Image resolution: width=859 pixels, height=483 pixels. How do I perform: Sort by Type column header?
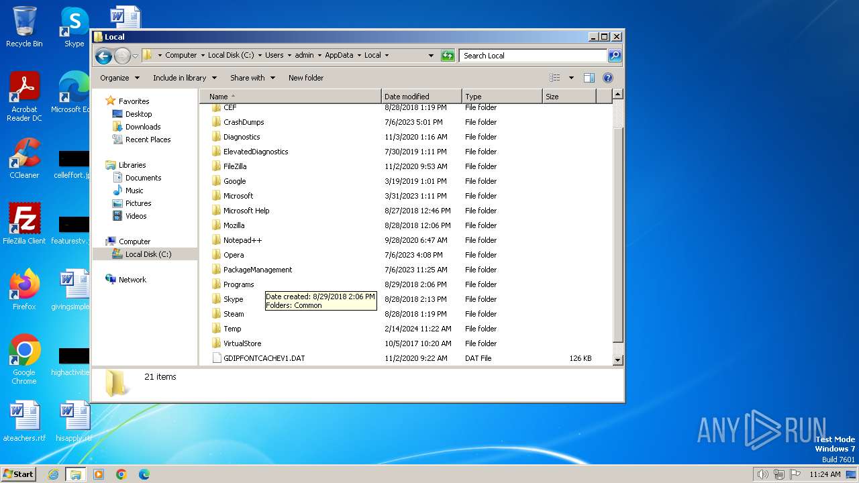pyautogui.click(x=502, y=97)
